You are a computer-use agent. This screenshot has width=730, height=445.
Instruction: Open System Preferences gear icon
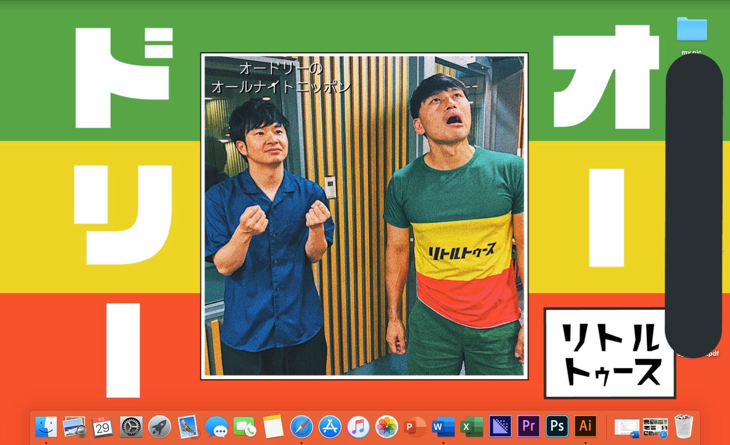131,427
